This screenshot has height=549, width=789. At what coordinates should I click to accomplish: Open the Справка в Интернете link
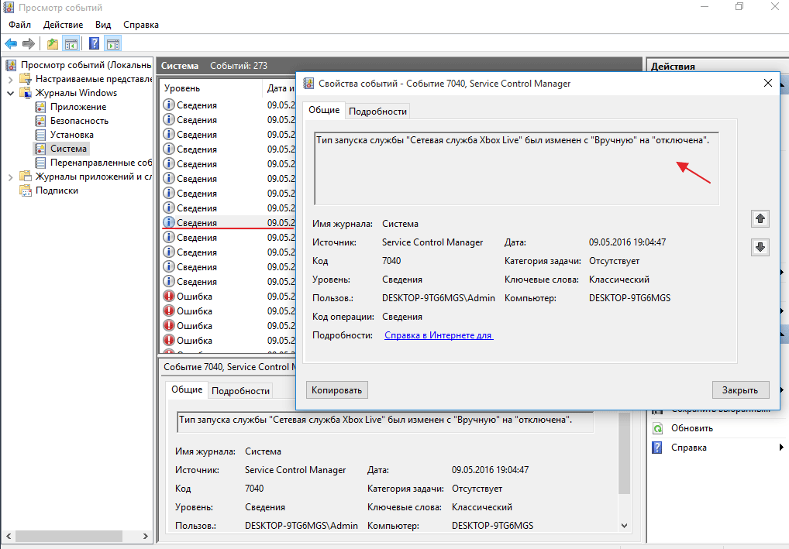tap(439, 335)
